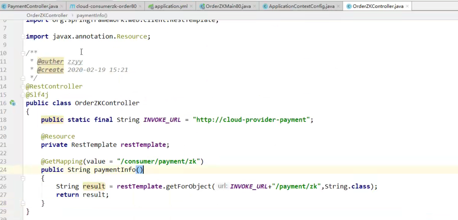Click the "static" keyword on line 18
This screenshot has height=220, width=458.
tap(79, 120)
